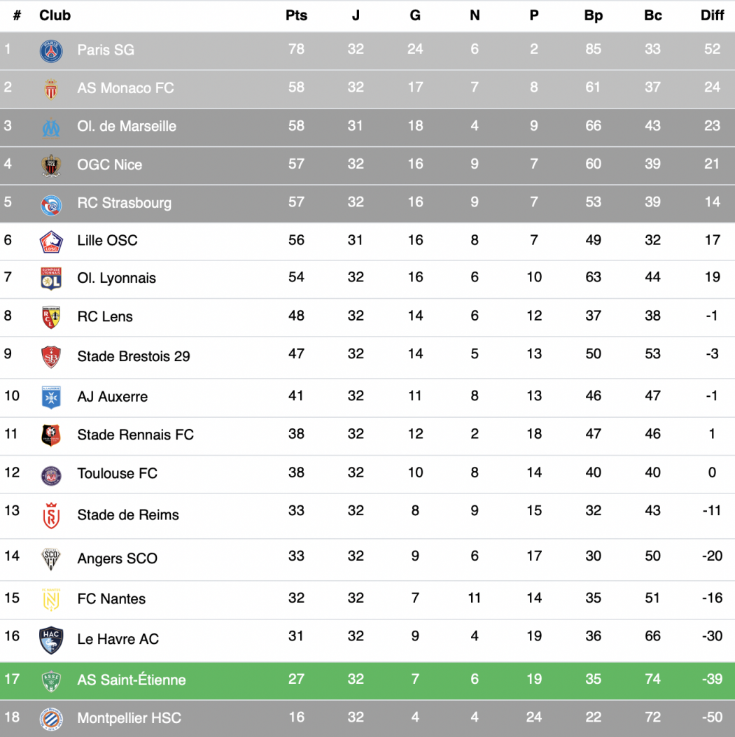The image size is (735, 737).
Task: Click the AS Monaco FC crest
Action: coord(51,89)
